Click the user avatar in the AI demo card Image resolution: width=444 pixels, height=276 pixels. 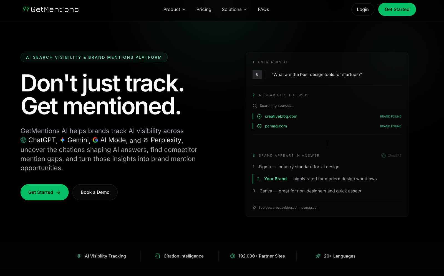point(257,74)
